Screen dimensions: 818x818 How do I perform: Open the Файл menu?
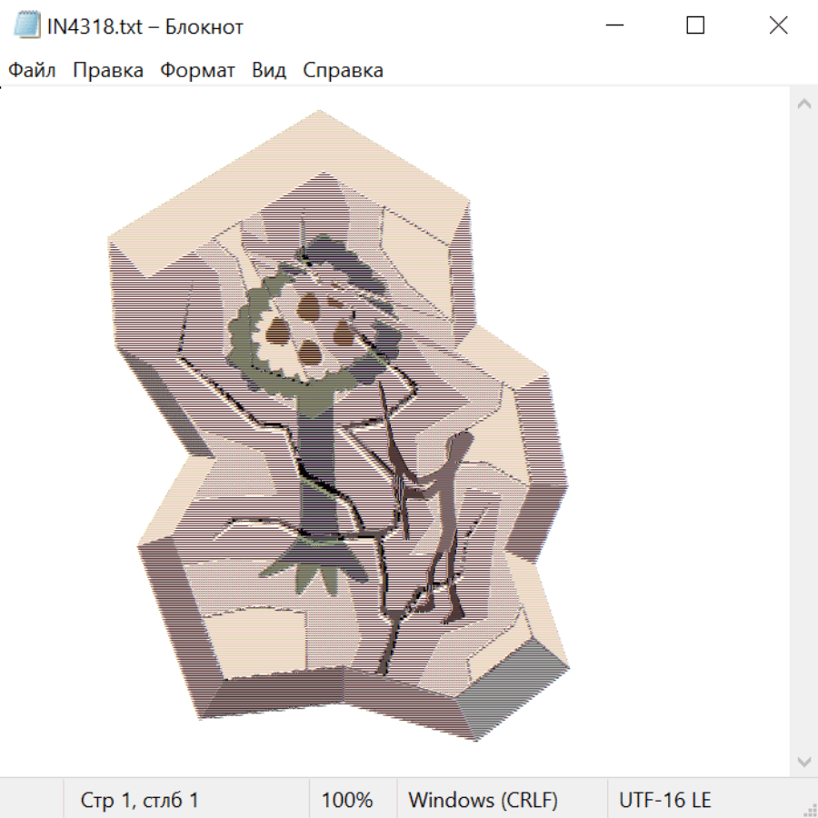click(32, 70)
